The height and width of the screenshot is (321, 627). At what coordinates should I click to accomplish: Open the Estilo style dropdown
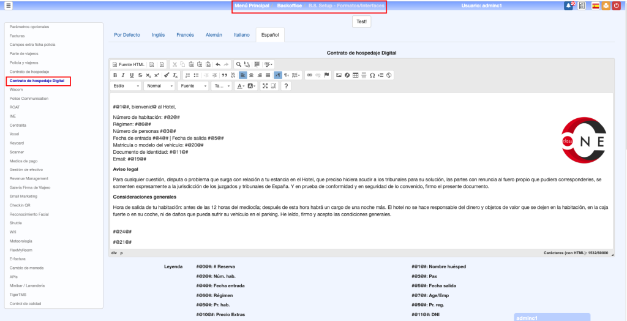127,86
